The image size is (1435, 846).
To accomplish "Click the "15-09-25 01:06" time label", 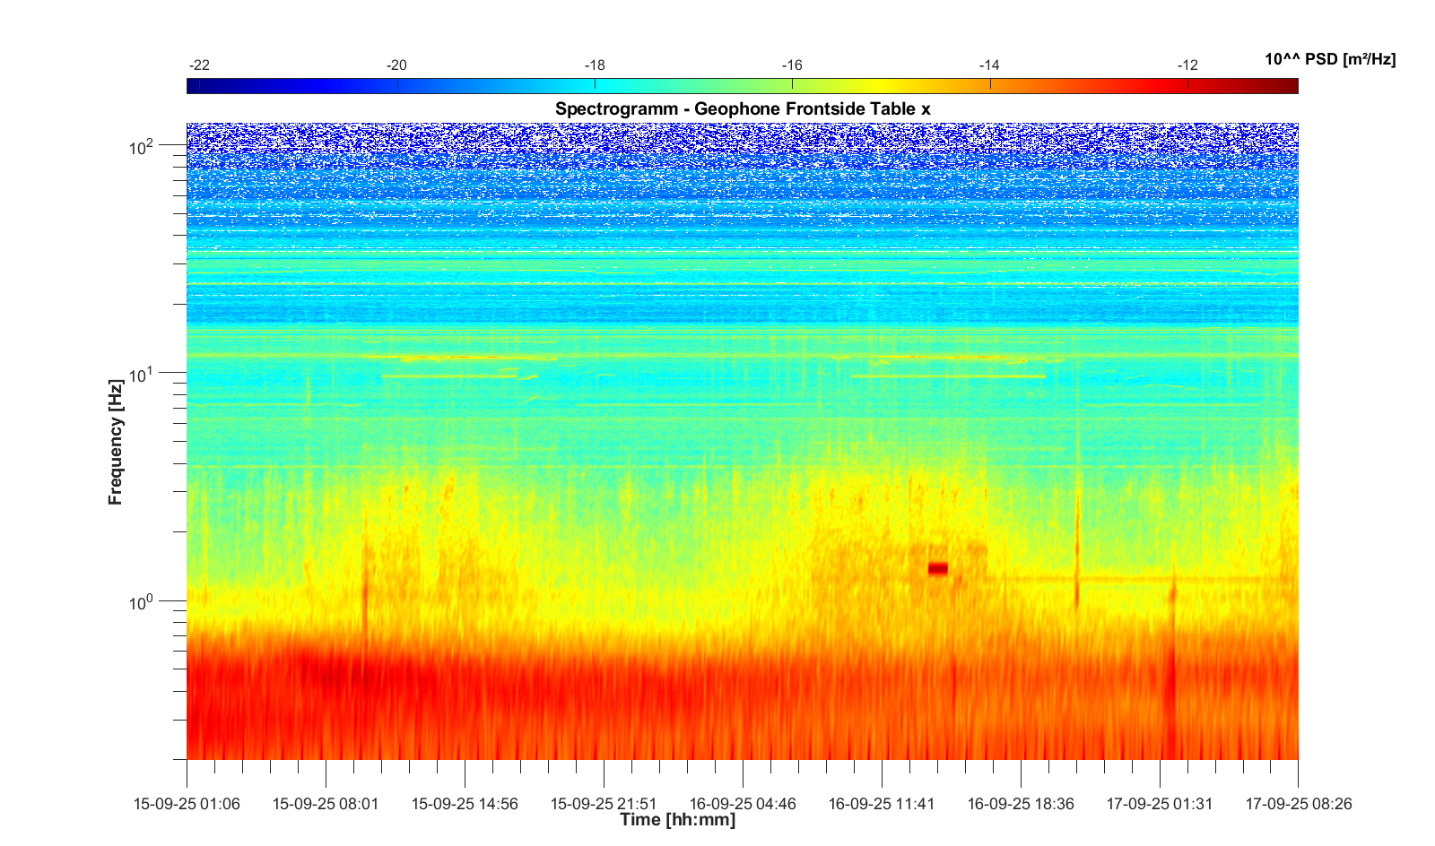I will (187, 804).
